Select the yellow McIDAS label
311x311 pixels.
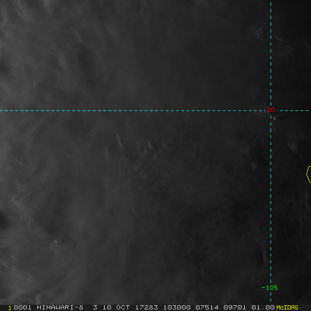click(287, 307)
